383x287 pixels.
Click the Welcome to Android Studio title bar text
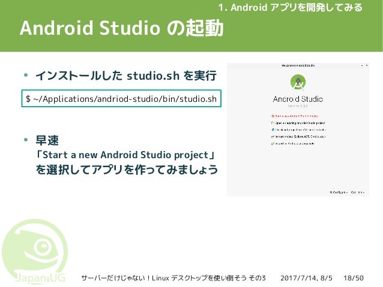click(x=298, y=65)
